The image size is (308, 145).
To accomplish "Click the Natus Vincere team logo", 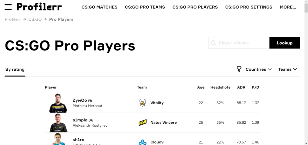I will click(x=142, y=123).
